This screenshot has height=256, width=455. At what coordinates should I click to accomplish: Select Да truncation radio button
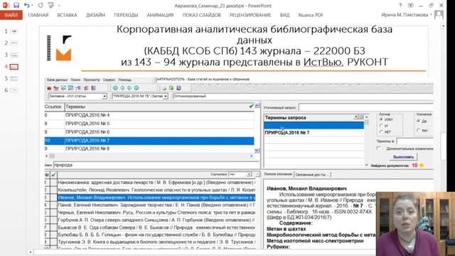click(x=418, y=121)
